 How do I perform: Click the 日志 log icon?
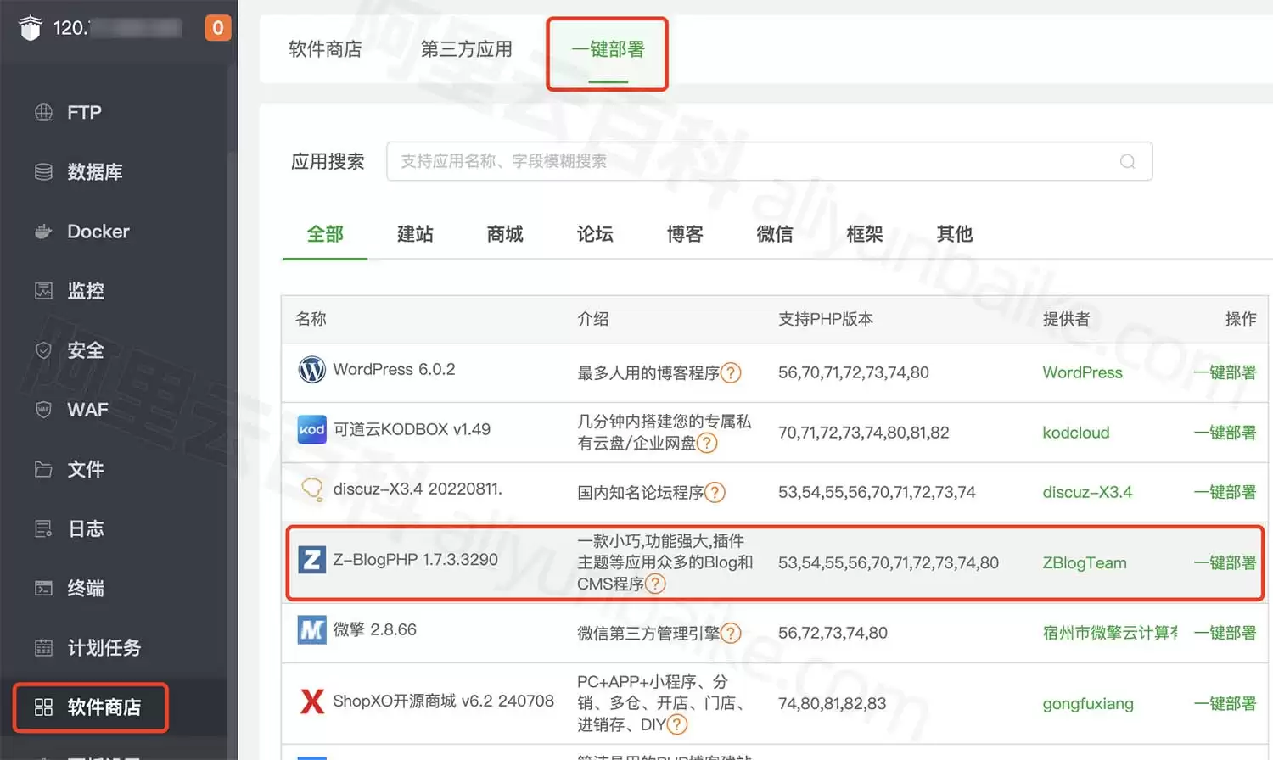pos(43,528)
